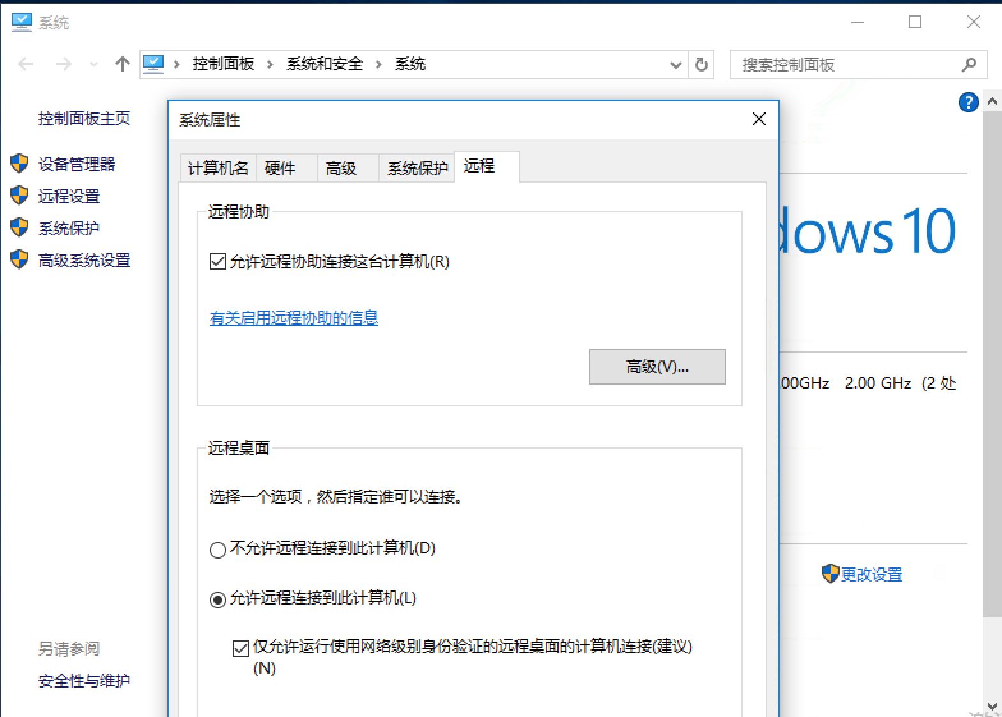
Task: Switch to the 计算机名 tab
Action: click(218, 168)
